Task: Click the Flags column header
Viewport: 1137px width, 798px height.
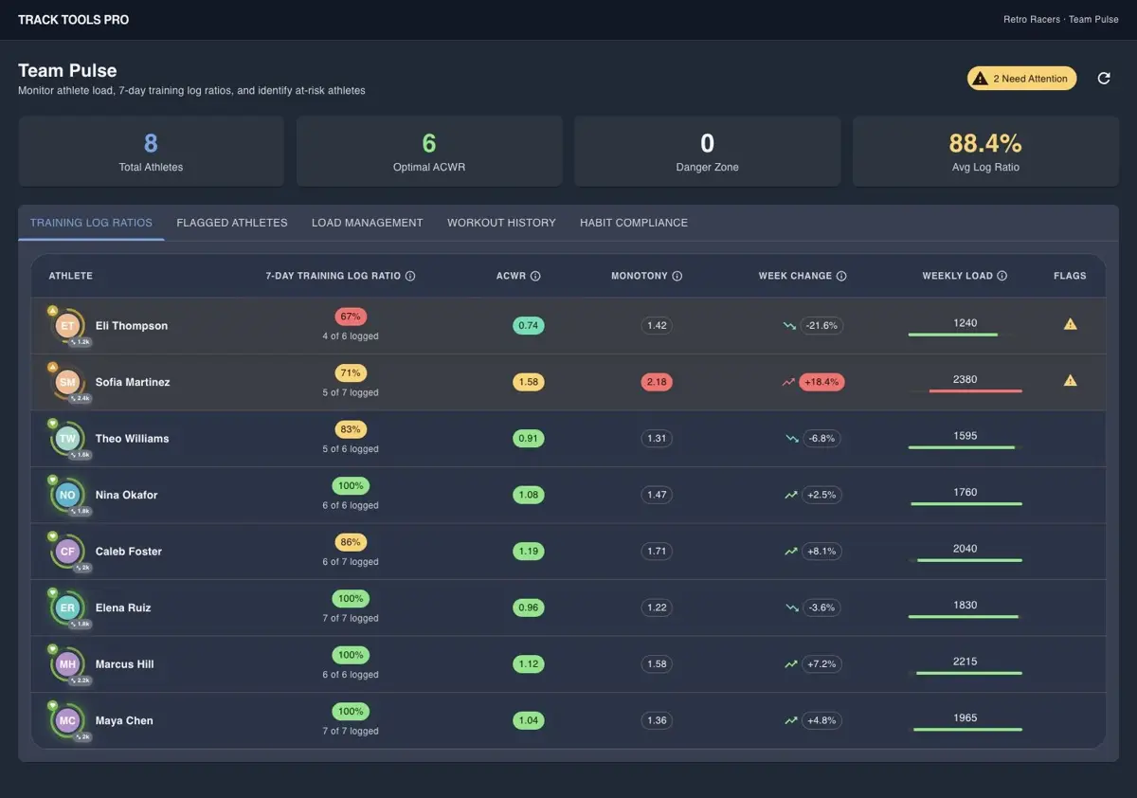Action: (x=1070, y=276)
